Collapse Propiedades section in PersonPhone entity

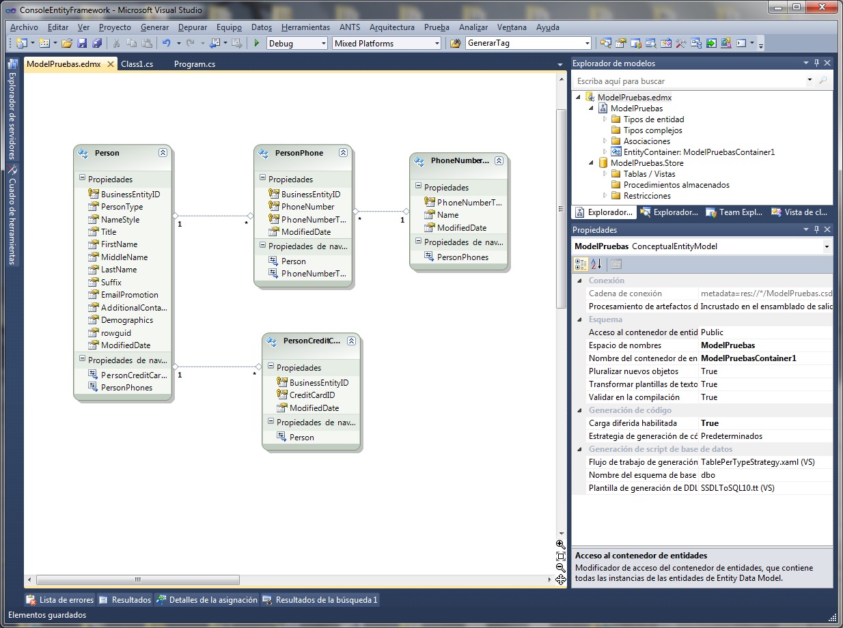[262, 178]
